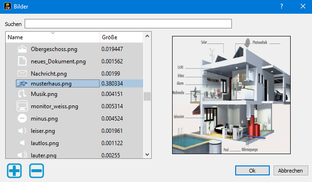Select the neues_Dokument.png document icon

tap(22, 61)
